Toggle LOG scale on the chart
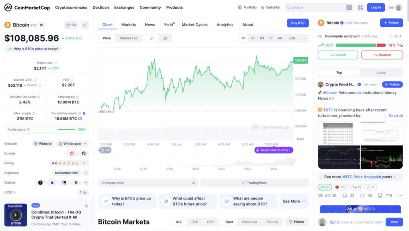Viewport: 409px width, 231px height. [x=292, y=38]
